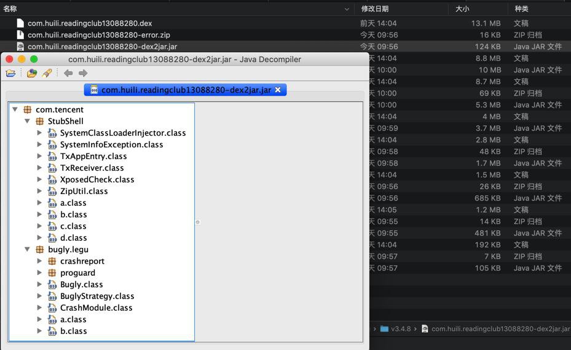Select proguard package in tree
571x350 pixels.
click(x=77, y=273)
